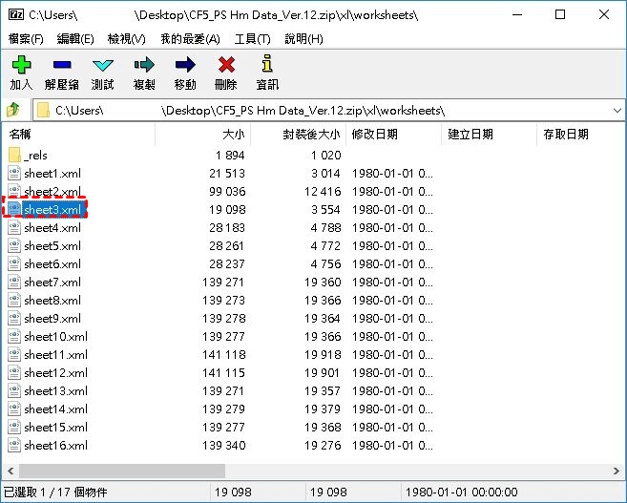Click the sheet13.xml file icon
The width and height of the screenshot is (627, 503).
(14, 390)
